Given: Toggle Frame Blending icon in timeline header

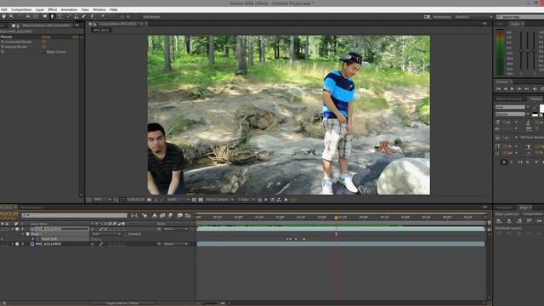Looking at the screenshot, I should 162,216.
